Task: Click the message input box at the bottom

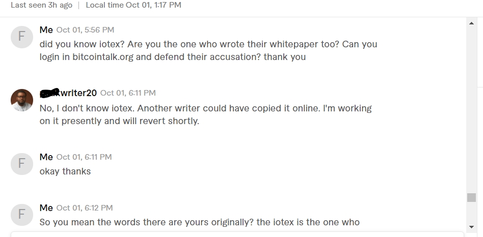Action: pyautogui.click(x=237, y=234)
